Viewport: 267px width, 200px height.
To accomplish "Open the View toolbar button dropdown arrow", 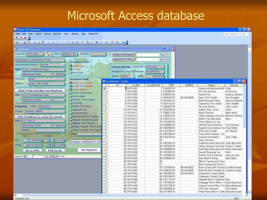I will (20, 42).
